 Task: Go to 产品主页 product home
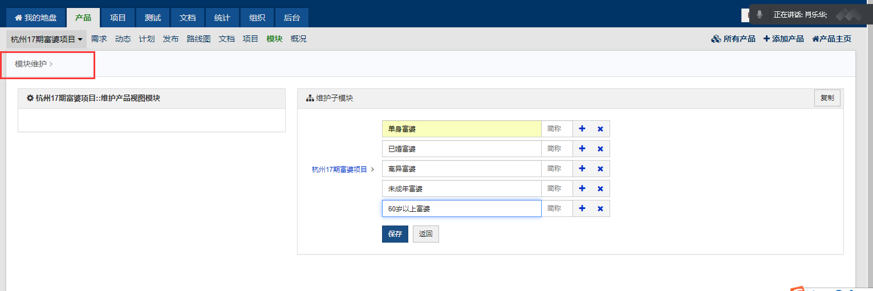tap(831, 39)
